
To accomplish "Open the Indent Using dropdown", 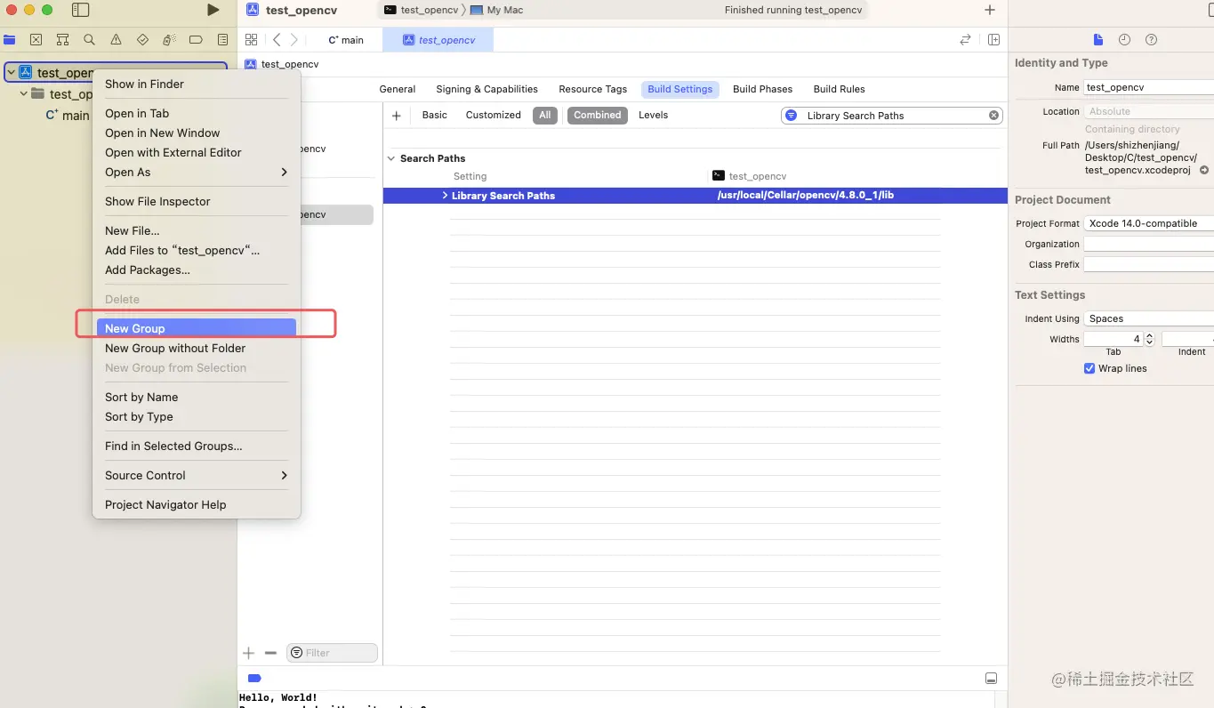I will (1148, 318).
